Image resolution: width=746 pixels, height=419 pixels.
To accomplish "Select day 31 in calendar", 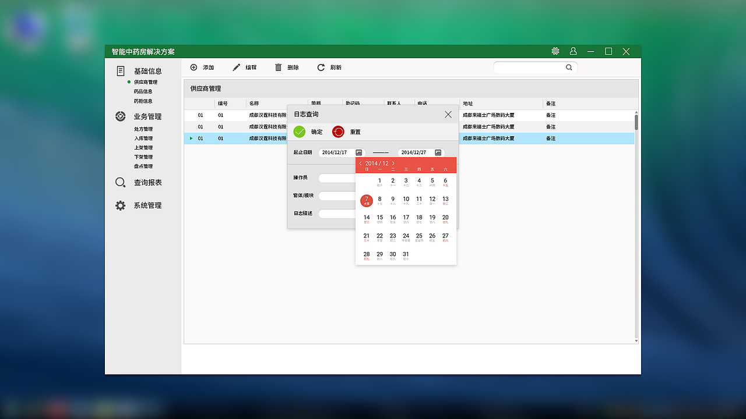I will pos(406,255).
